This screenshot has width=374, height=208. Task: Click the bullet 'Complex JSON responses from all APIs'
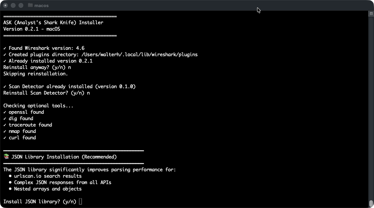63,182
